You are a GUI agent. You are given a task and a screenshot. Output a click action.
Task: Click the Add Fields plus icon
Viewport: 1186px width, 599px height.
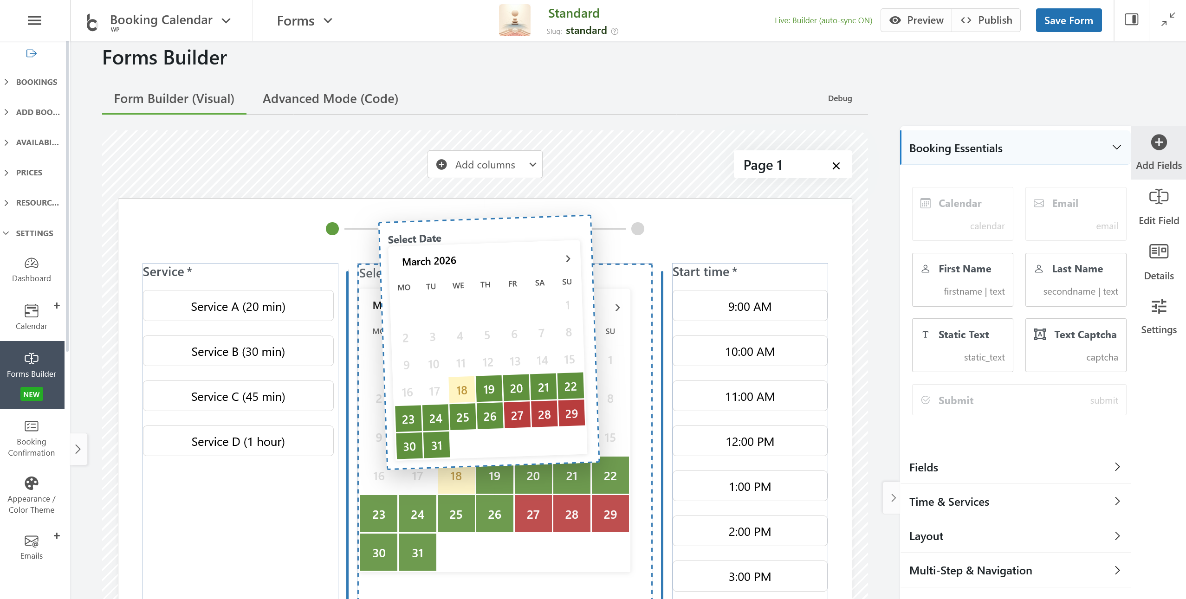[1159, 142]
